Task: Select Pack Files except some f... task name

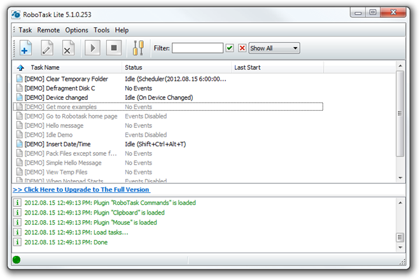Action: pyautogui.click(x=71, y=153)
